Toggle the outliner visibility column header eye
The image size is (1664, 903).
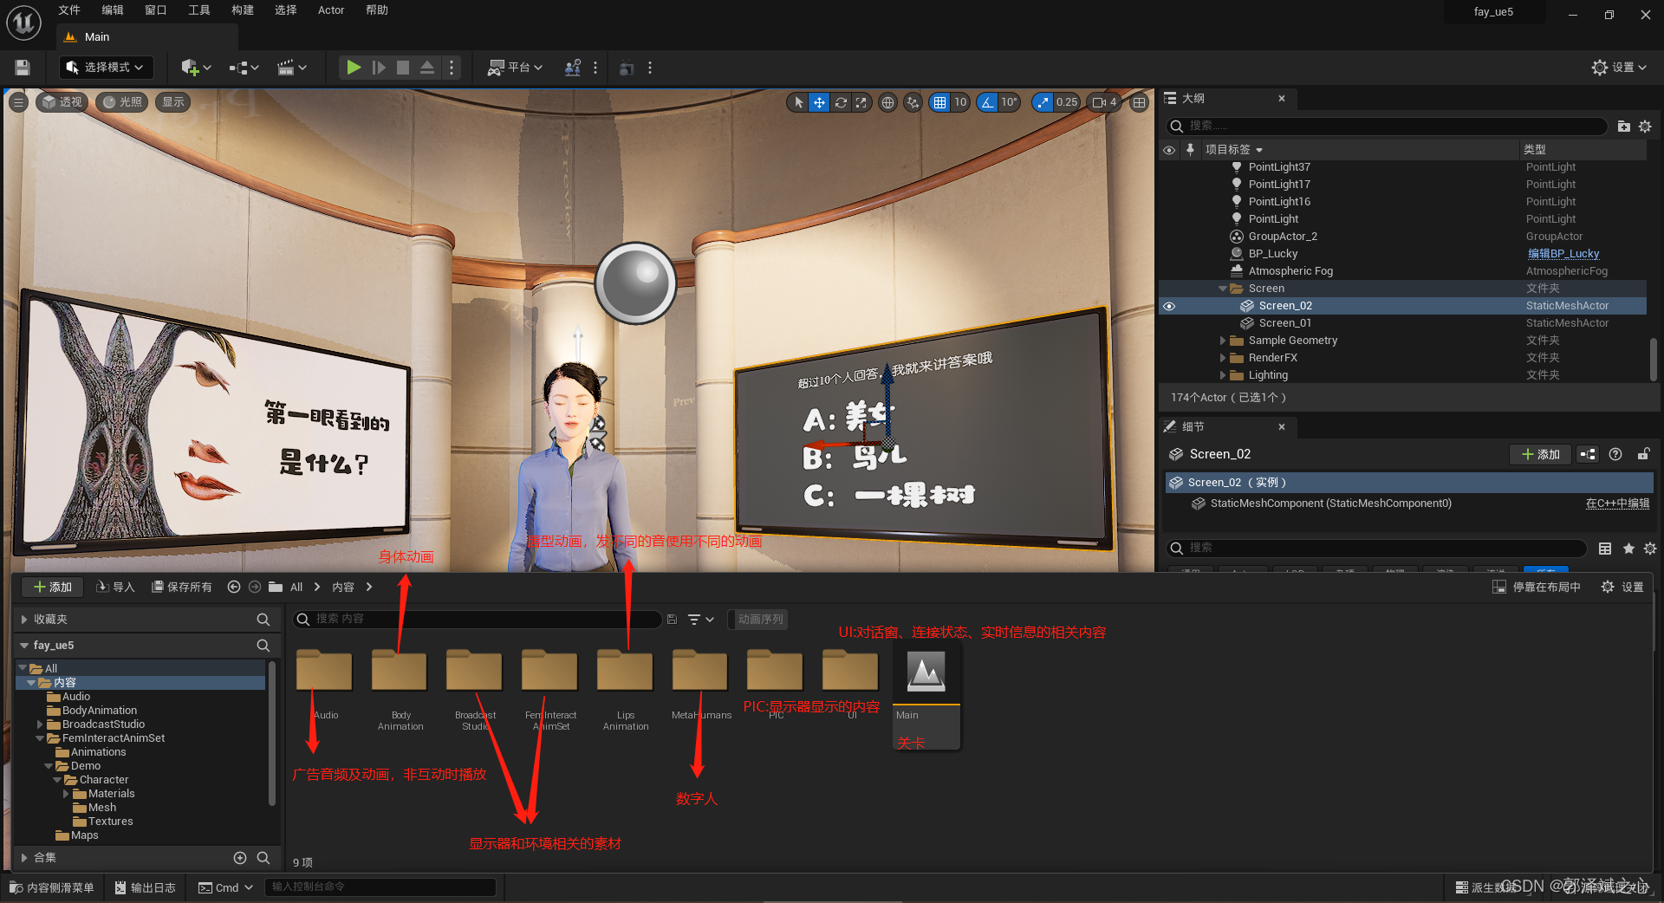(x=1169, y=150)
